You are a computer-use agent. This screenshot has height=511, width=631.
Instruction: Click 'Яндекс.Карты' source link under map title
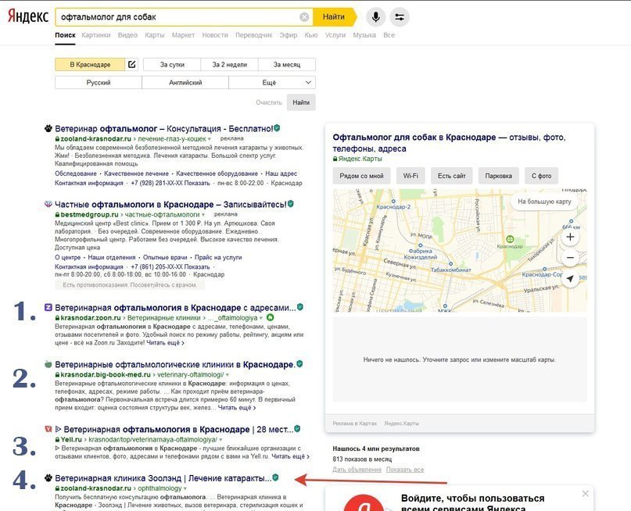tap(360, 159)
